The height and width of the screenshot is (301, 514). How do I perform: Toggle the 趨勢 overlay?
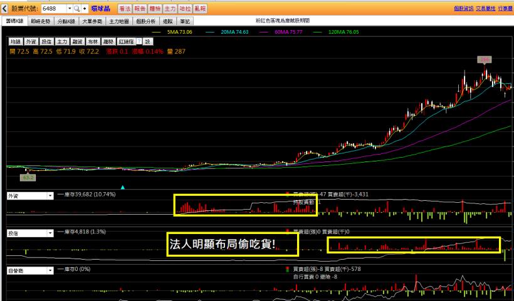point(108,41)
